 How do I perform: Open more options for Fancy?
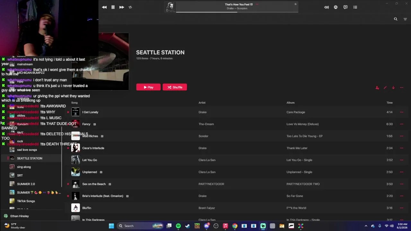coord(401,124)
